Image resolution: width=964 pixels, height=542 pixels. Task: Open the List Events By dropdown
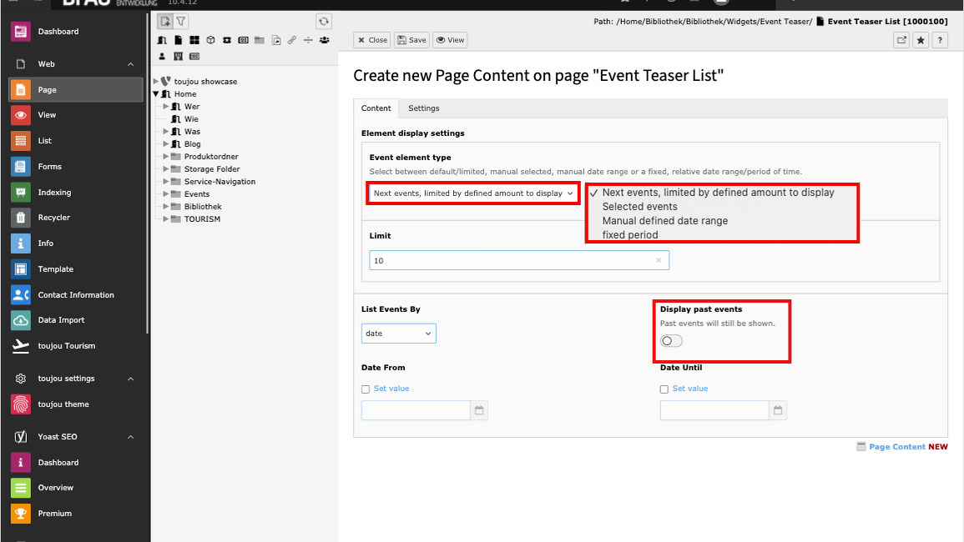399,334
